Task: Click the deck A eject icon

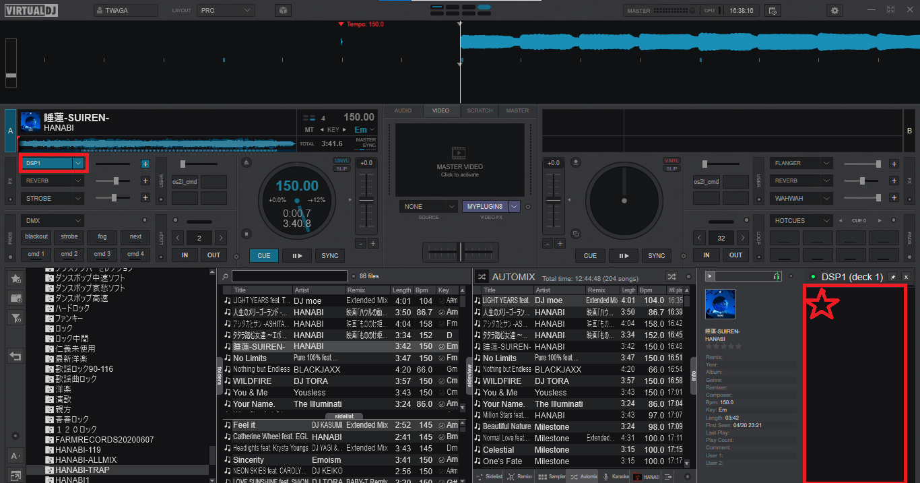Action: (247, 162)
